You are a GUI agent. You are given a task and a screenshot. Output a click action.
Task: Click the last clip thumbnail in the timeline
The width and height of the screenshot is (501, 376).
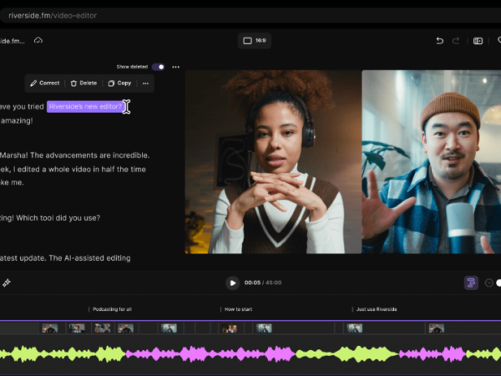click(436, 328)
